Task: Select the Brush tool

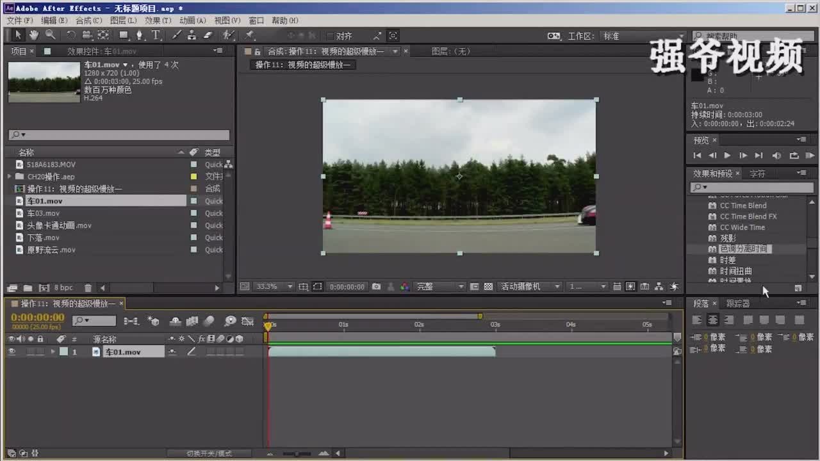Action: tap(177, 35)
